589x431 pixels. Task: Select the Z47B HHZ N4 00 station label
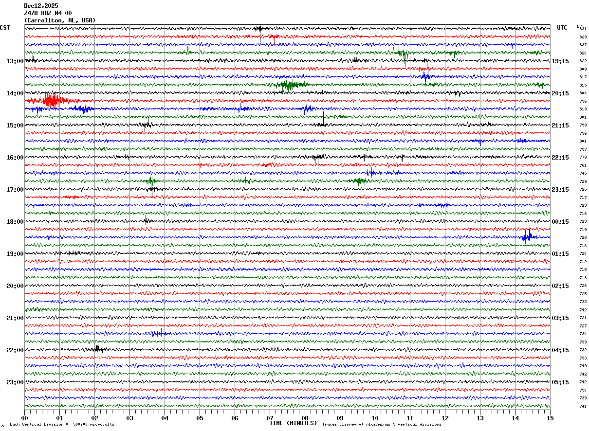pos(48,13)
